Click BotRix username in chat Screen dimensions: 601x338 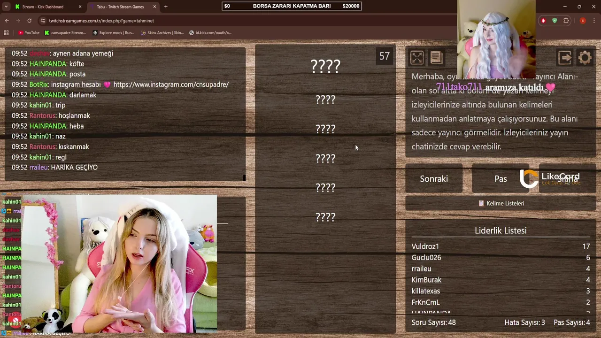coord(39,84)
